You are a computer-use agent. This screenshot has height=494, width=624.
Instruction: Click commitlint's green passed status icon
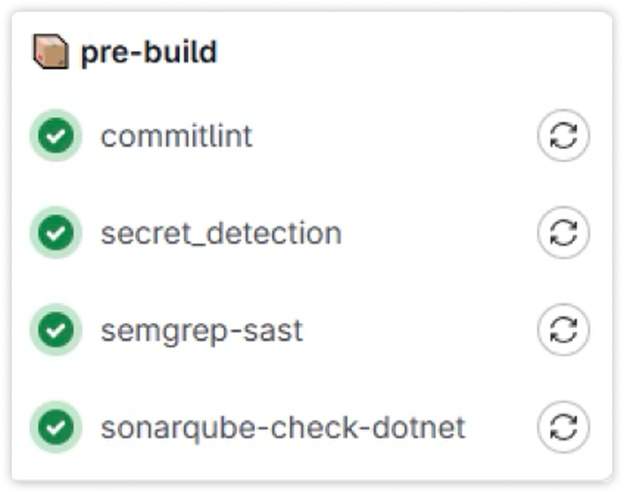56,136
